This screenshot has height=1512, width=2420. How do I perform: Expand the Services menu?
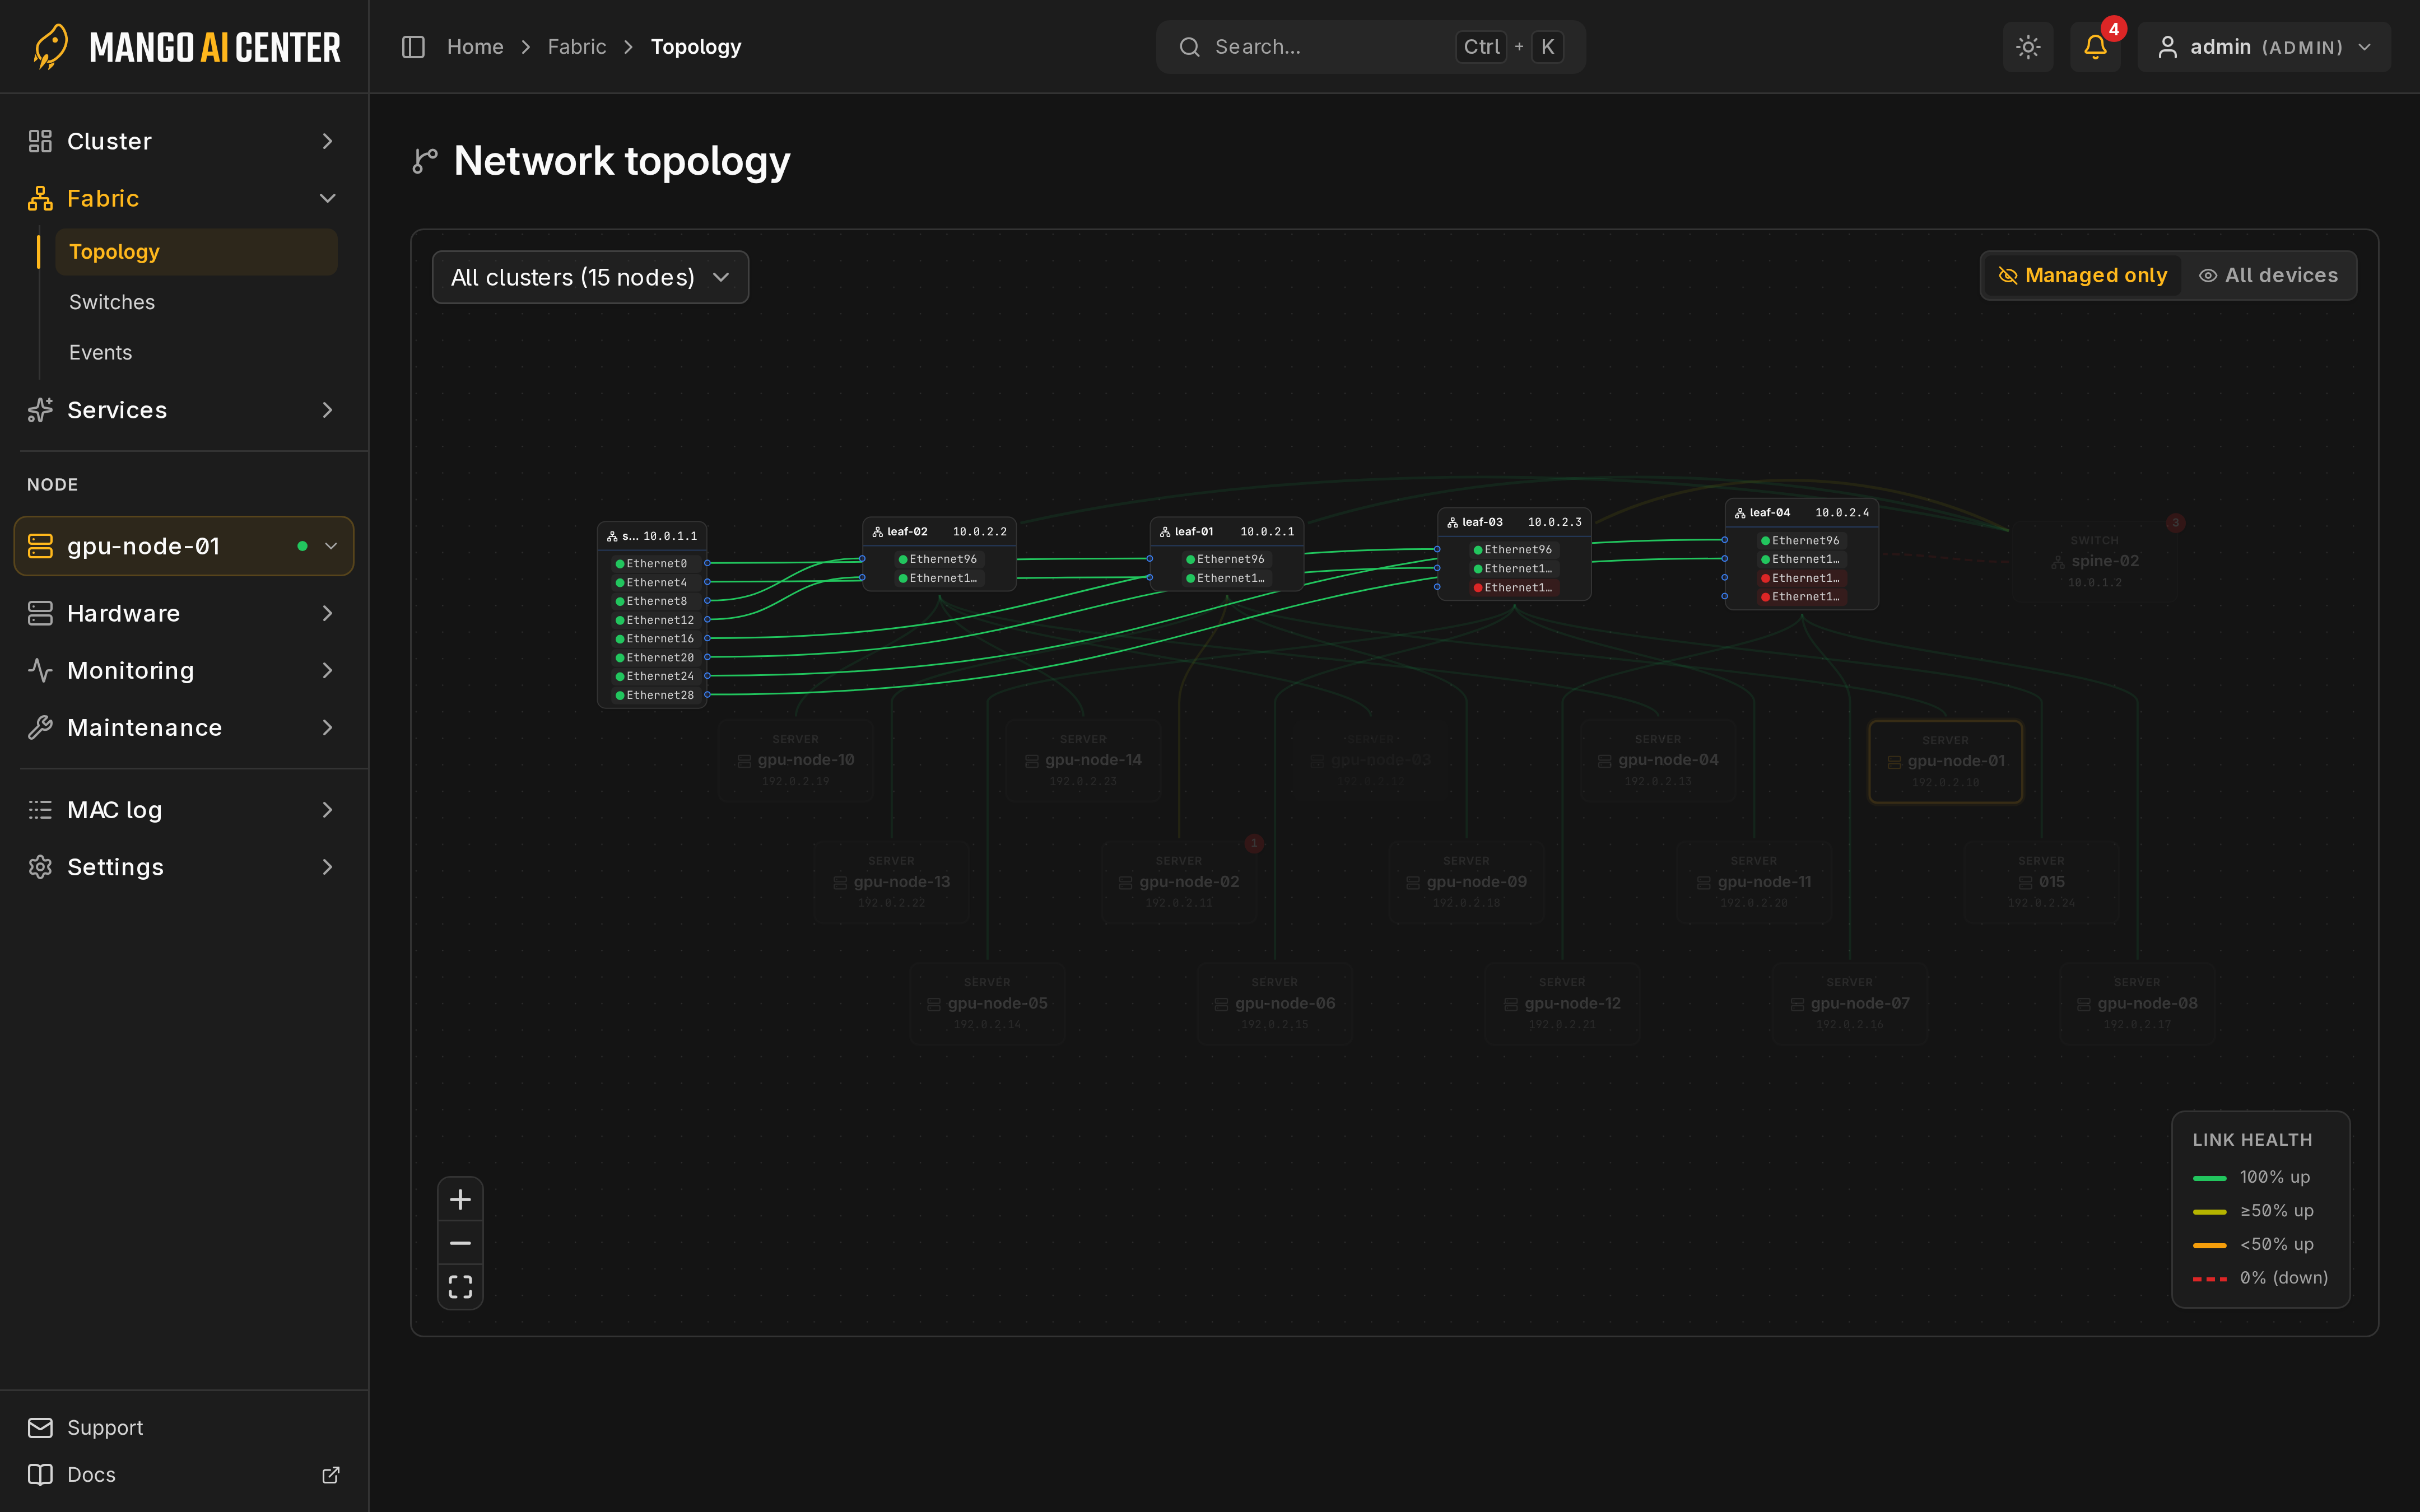coord(184,410)
